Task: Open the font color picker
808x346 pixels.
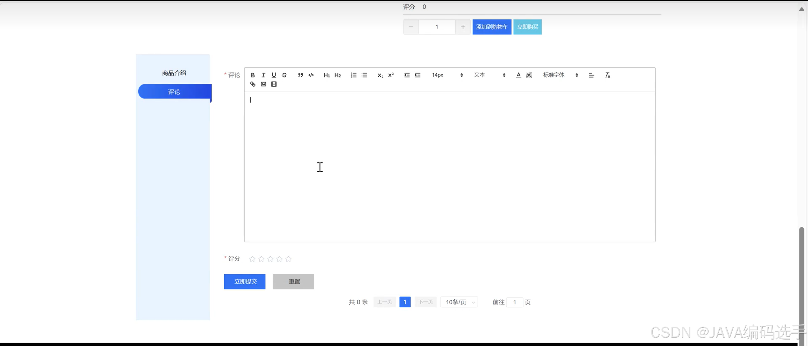Action: (519, 75)
